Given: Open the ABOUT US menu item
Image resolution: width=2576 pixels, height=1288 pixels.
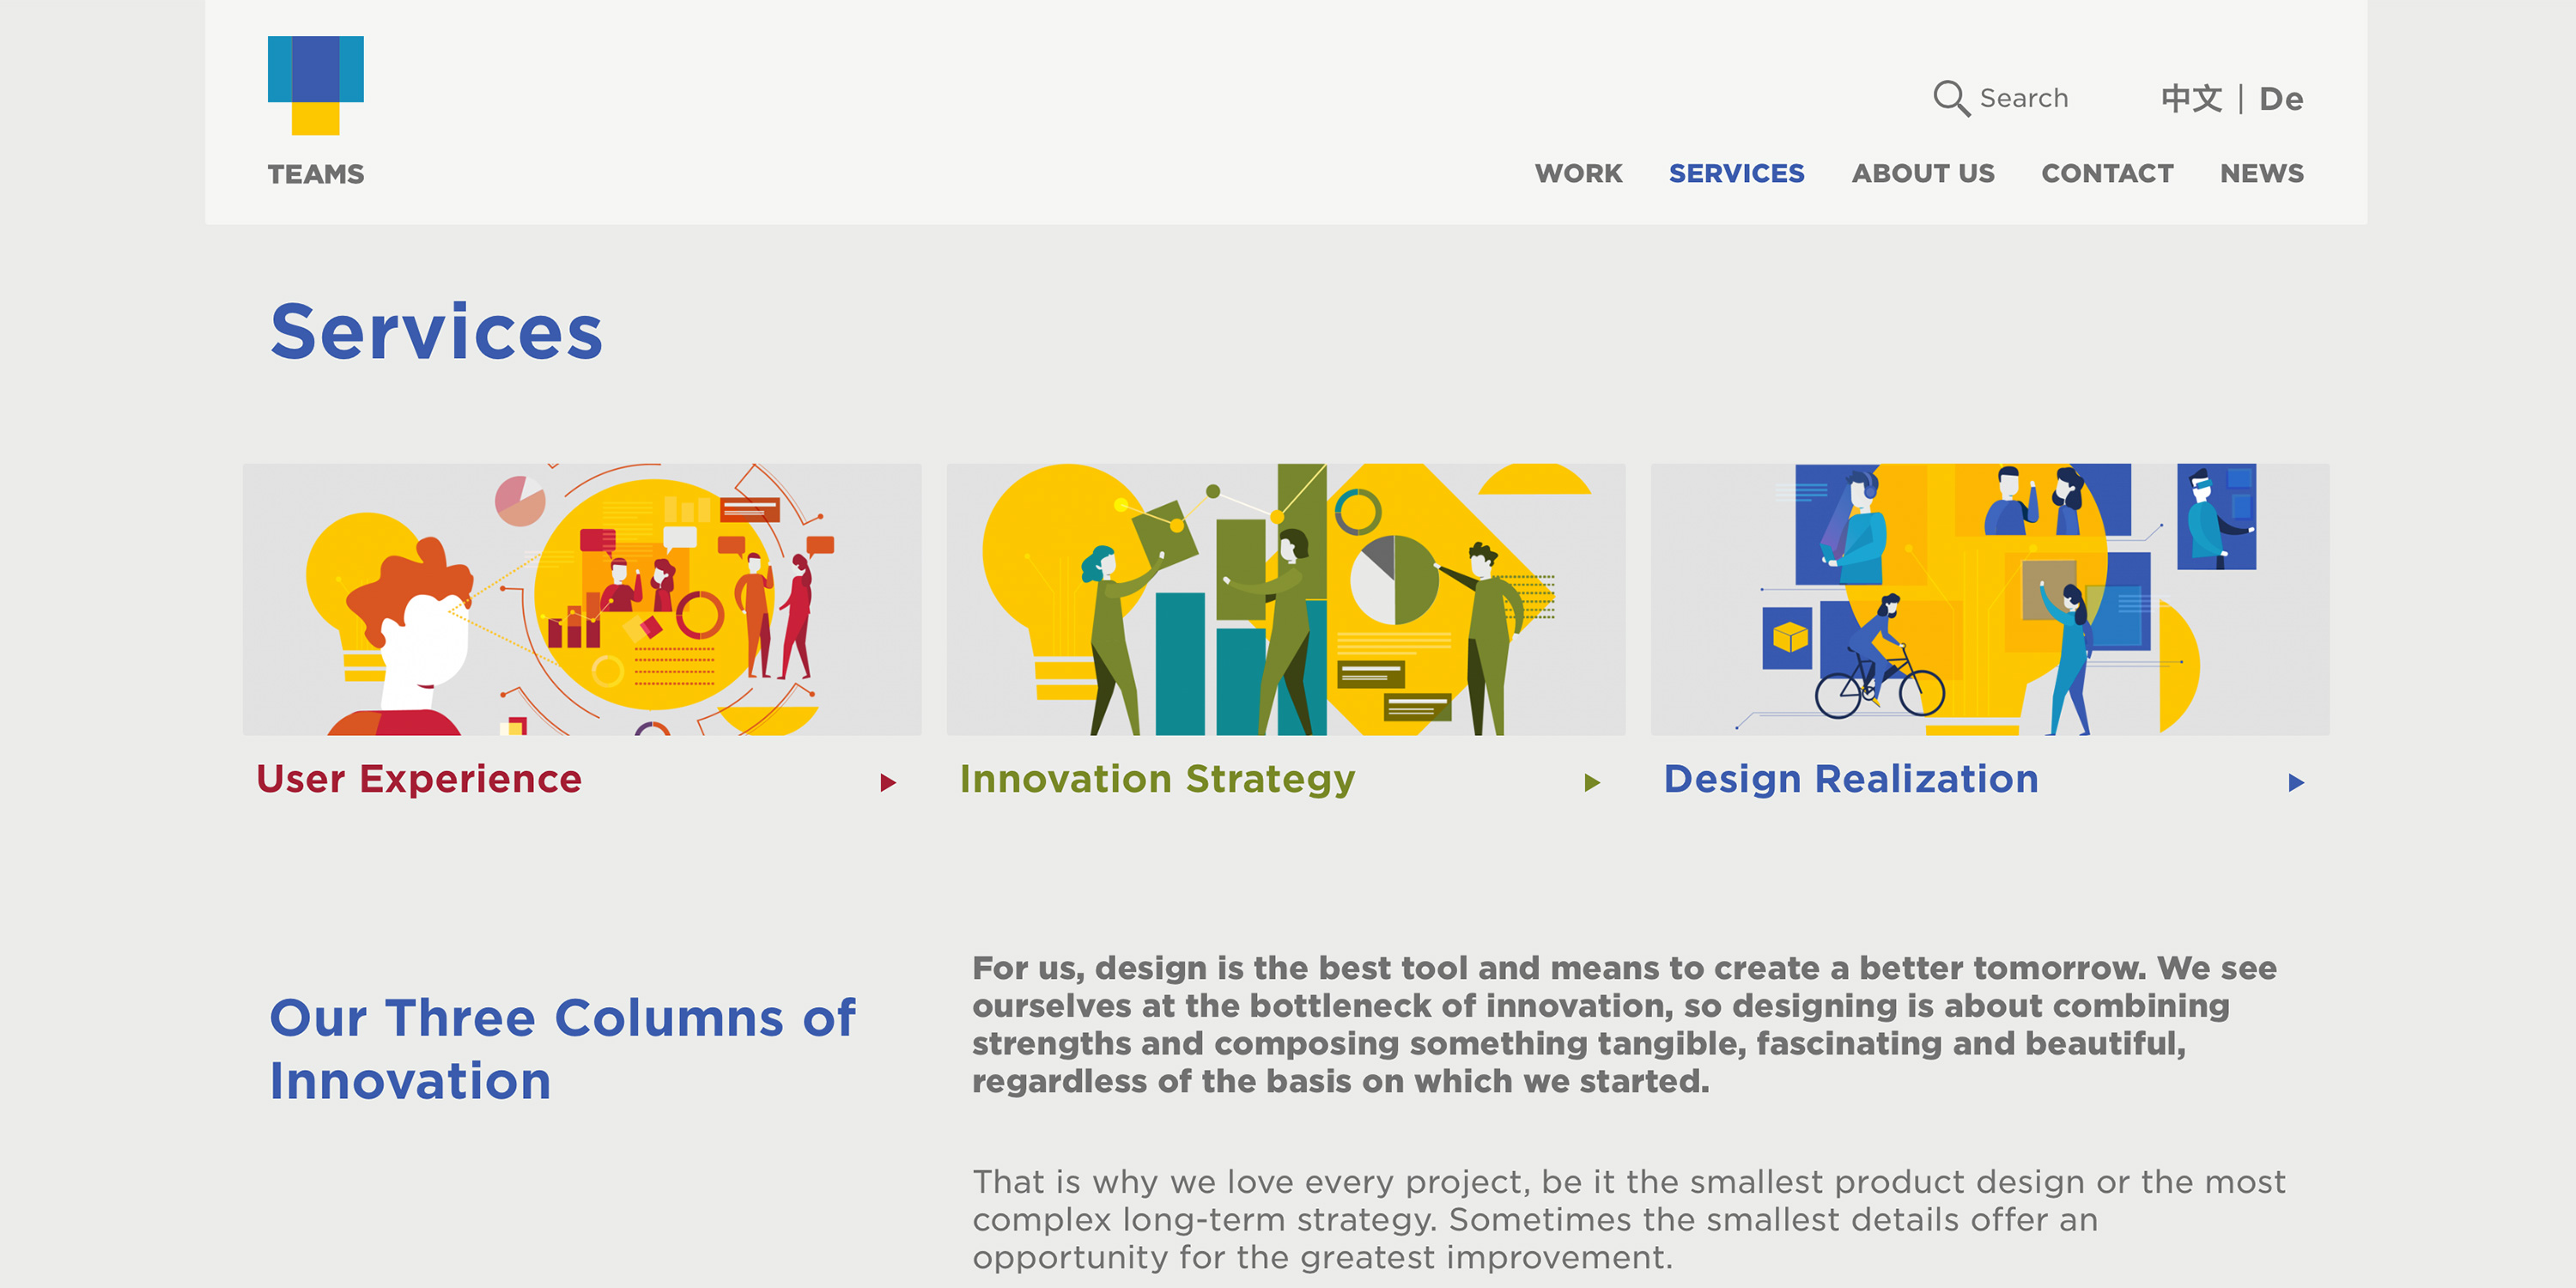Looking at the screenshot, I should [1922, 173].
